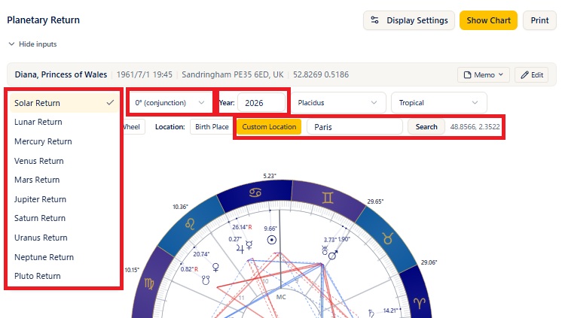Select Mars Return option

64,180
